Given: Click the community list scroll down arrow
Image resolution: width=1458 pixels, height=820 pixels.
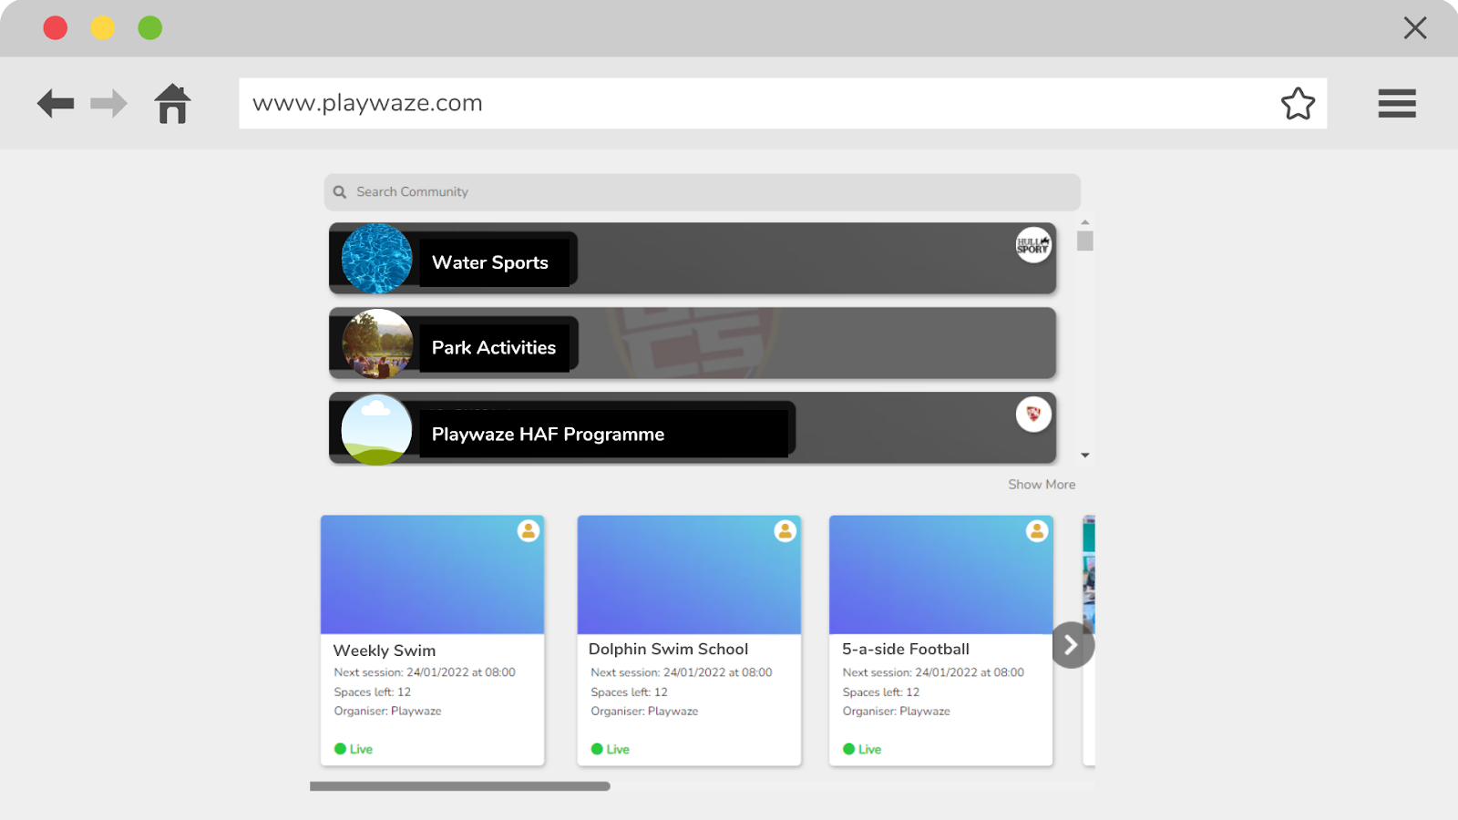Looking at the screenshot, I should pyautogui.click(x=1085, y=456).
